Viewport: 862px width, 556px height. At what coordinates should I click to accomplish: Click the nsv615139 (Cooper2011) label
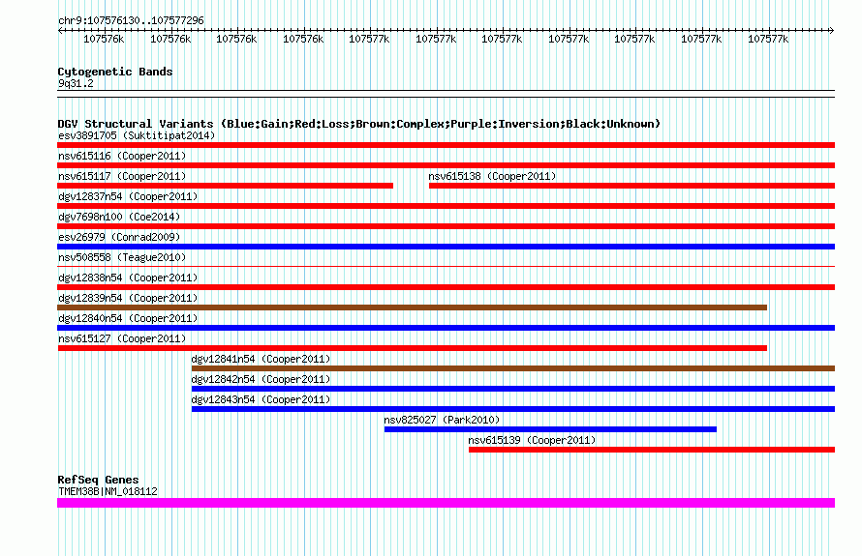pos(532,440)
